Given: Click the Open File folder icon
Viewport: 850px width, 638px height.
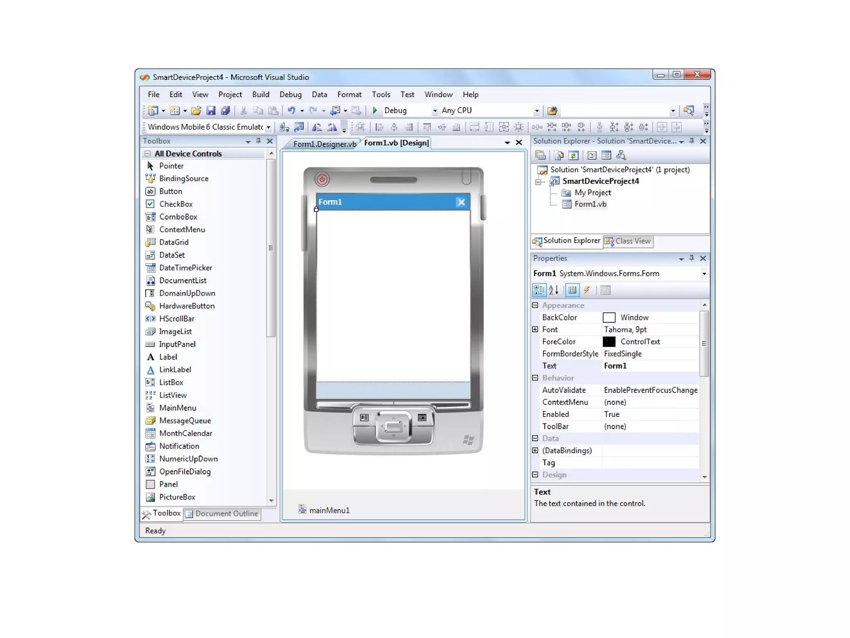Looking at the screenshot, I should 196,110.
